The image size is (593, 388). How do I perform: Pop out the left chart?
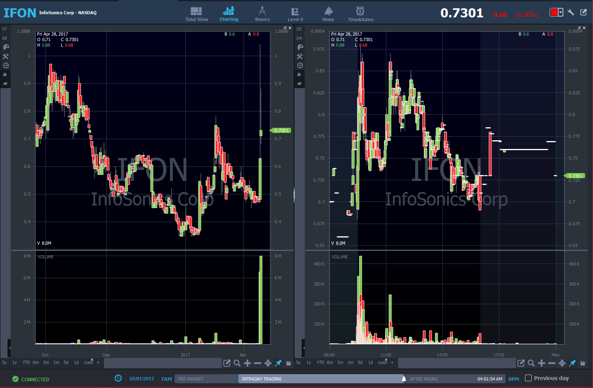click(285, 28)
